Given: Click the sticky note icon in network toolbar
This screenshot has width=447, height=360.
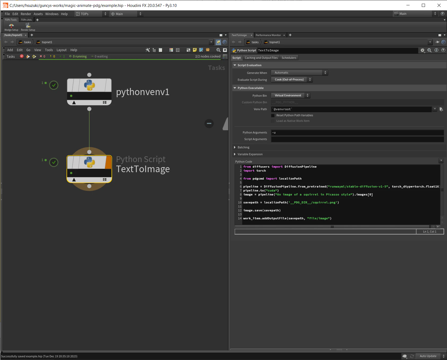Looking at the screenshot, I should (x=195, y=50).
